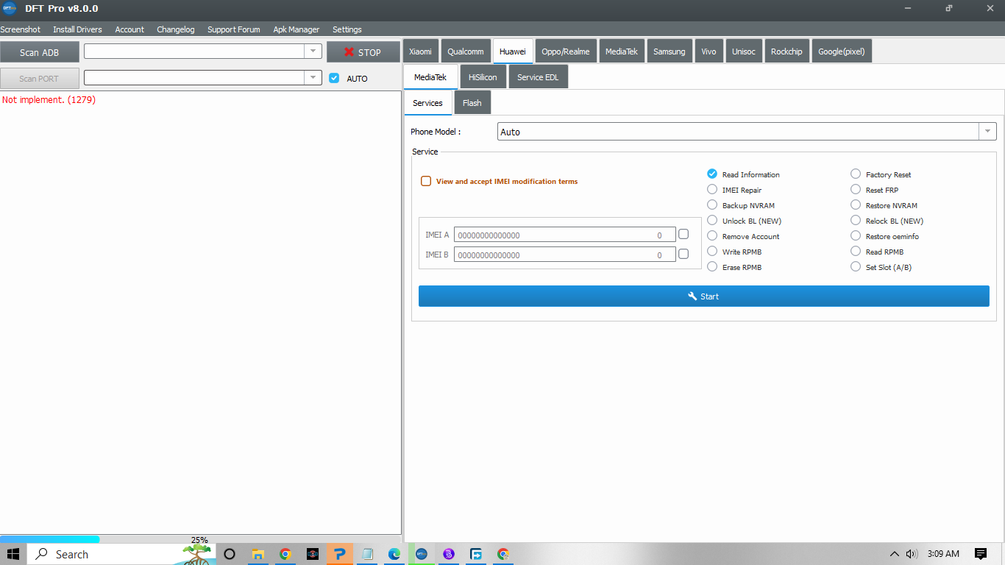Open the Changelog menu

click(x=176, y=29)
